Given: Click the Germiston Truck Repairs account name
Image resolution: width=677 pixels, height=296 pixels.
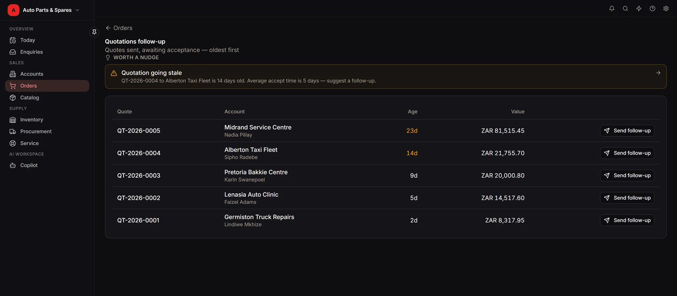Looking at the screenshot, I should (x=259, y=217).
